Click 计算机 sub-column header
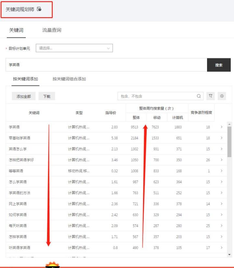 click(178, 117)
